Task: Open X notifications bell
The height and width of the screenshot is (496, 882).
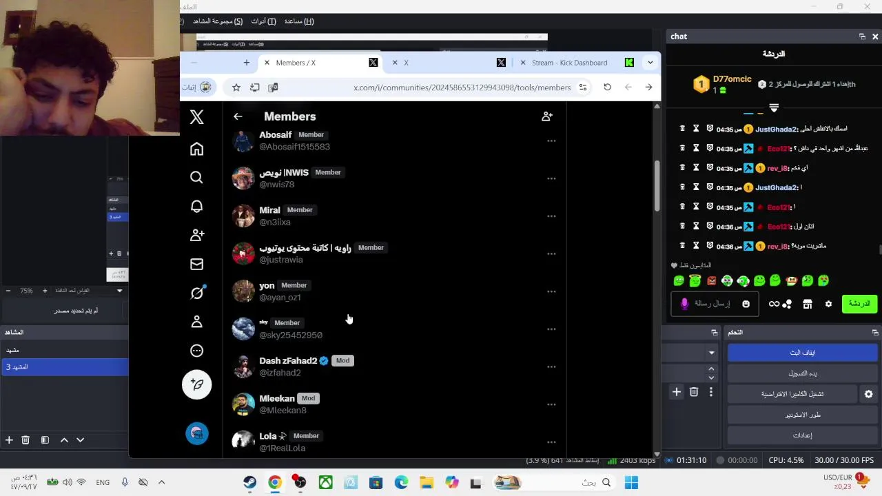Action: [197, 206]
